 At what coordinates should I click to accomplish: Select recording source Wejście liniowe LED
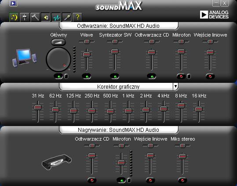coord(150,180)
